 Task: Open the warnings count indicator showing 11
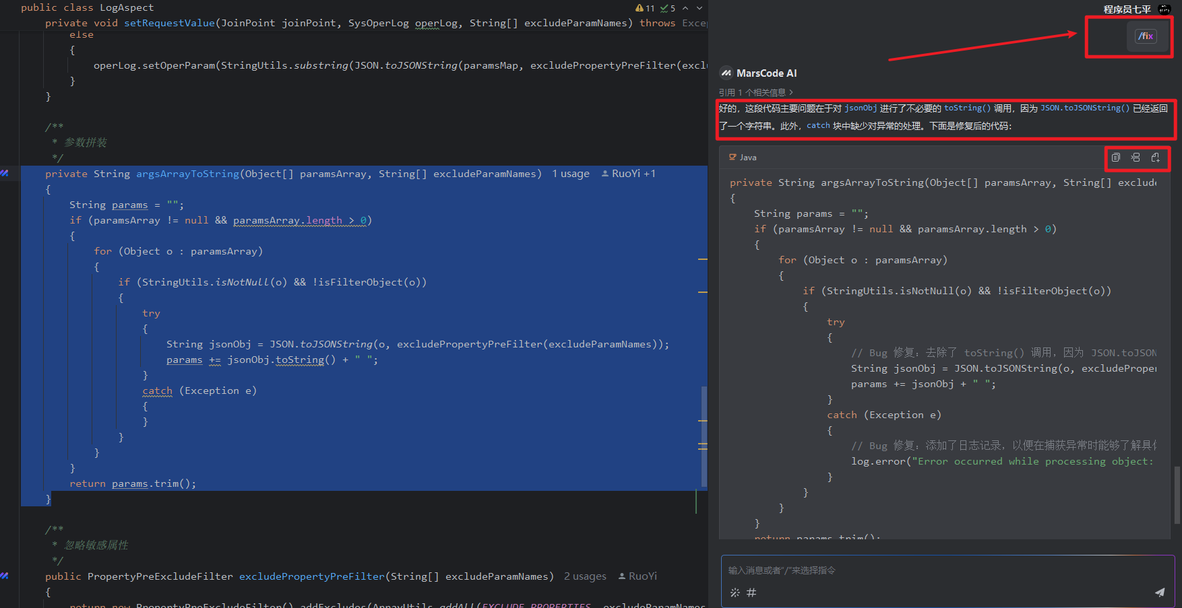[645, 8]
